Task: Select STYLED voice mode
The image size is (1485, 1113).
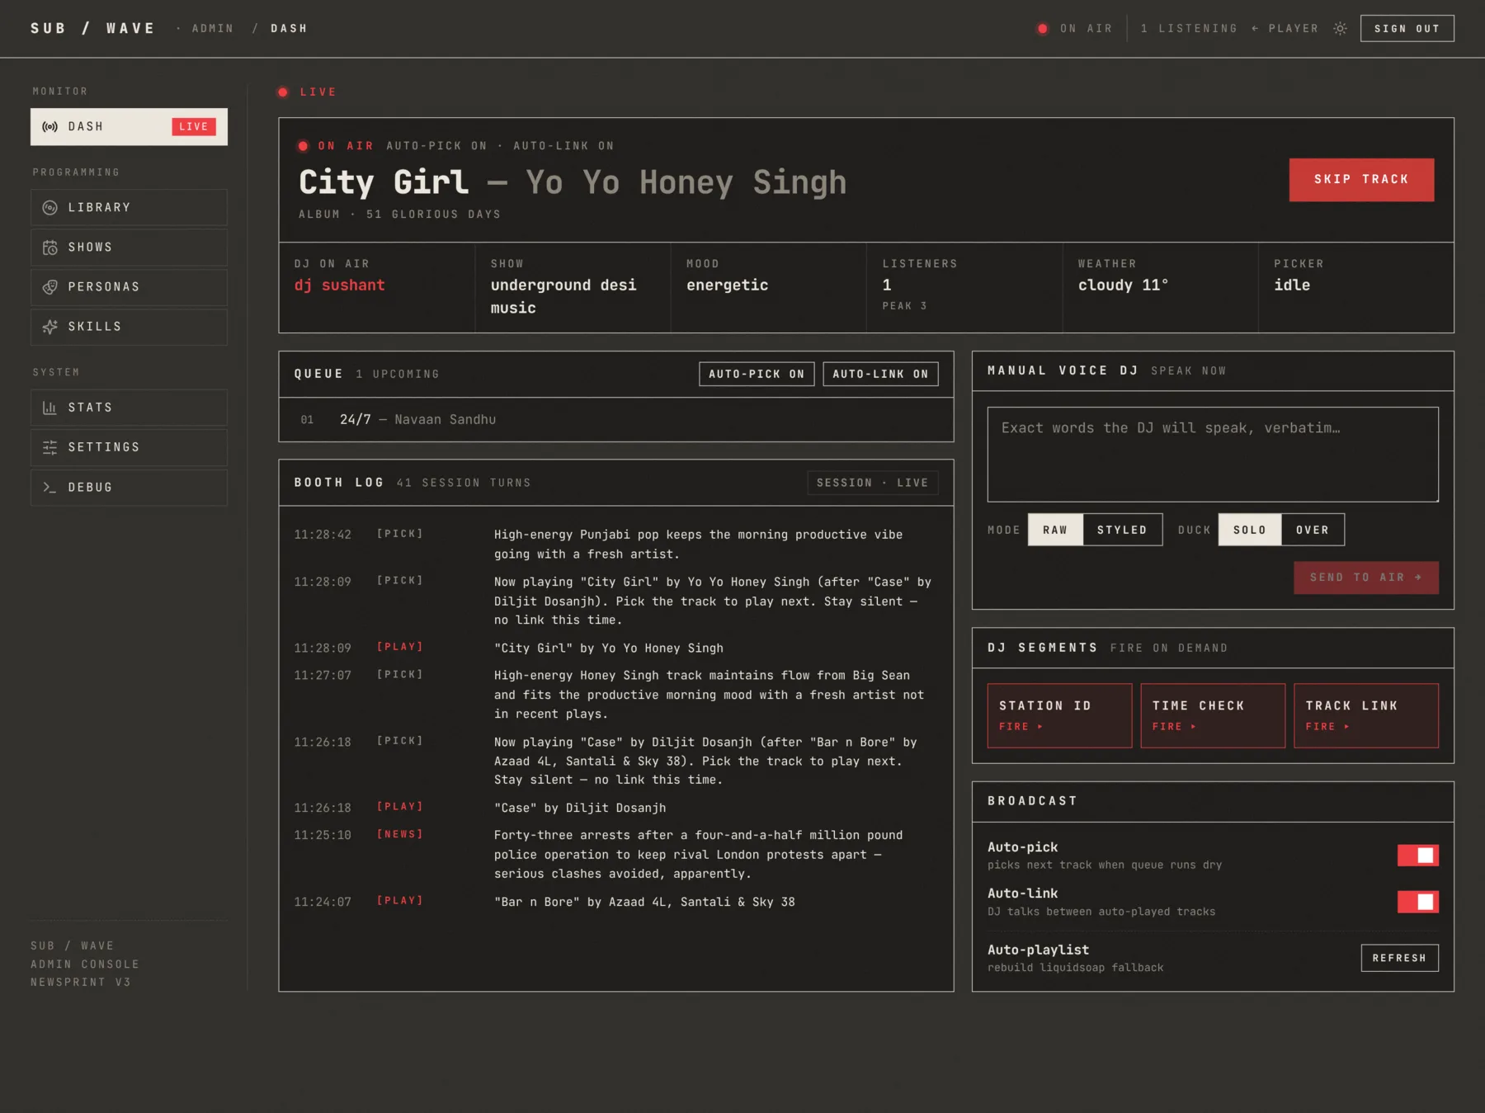Action: pyautogui.click(x=1122, y=530)
